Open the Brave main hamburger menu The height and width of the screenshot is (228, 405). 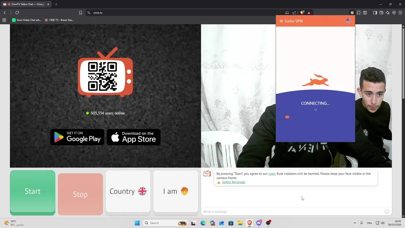400,13
